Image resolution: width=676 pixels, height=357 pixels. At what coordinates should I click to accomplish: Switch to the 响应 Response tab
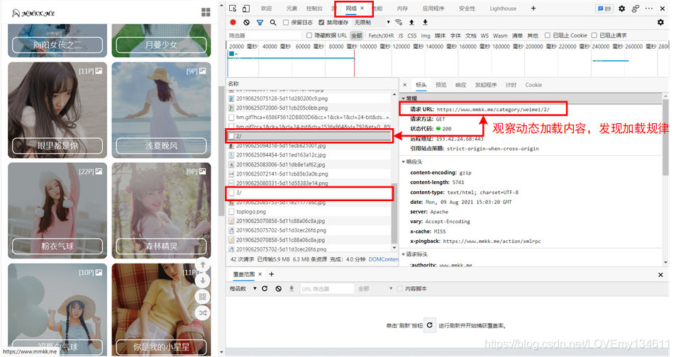click(x=461, y=85)
